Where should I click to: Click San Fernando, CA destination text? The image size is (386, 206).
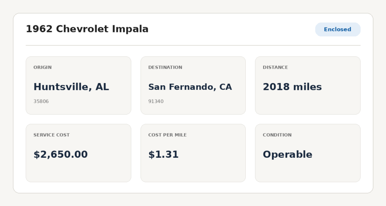tap(190, 87)
